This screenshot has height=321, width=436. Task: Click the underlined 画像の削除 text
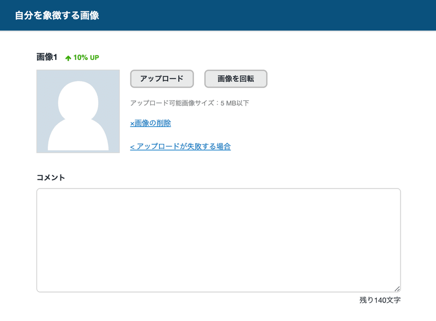pos(153,123)
